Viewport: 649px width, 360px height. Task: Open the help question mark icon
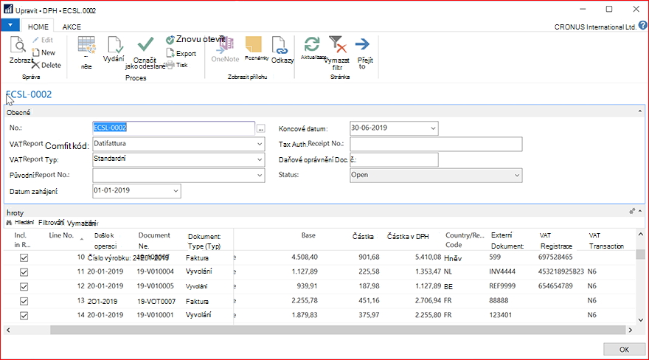pos(643,25)
